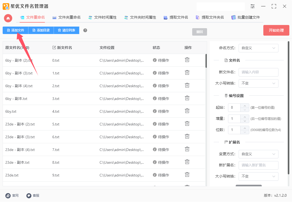292x202 pixels.
Task: Click the 添加文件 button
Action: pos(15,30)
